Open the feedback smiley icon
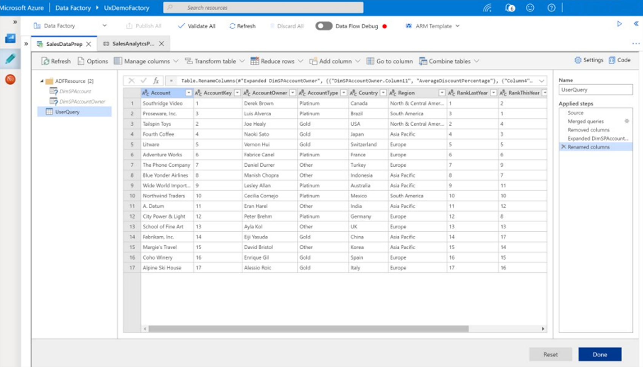 click(530, 8)
